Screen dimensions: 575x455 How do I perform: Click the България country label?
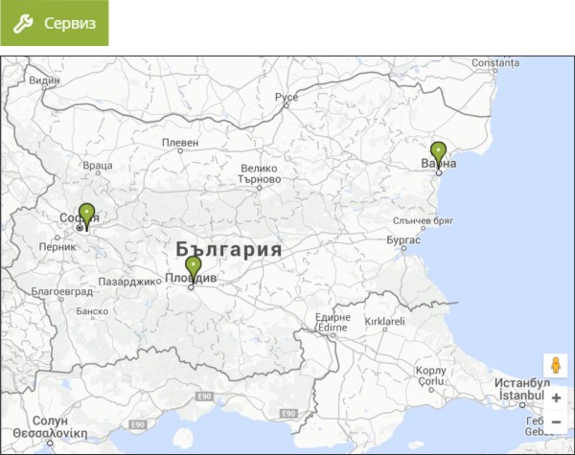point(229,249)
